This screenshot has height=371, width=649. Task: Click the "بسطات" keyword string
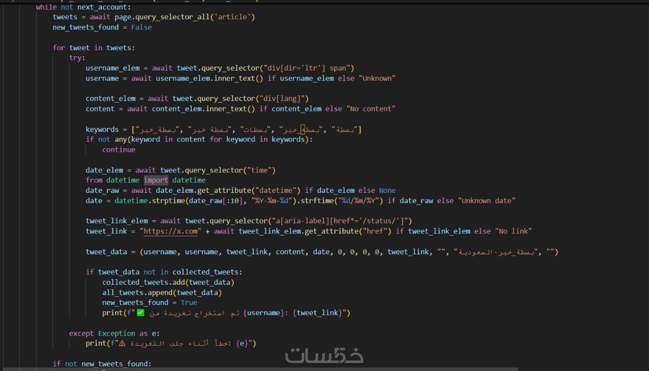tap(254, 129)
